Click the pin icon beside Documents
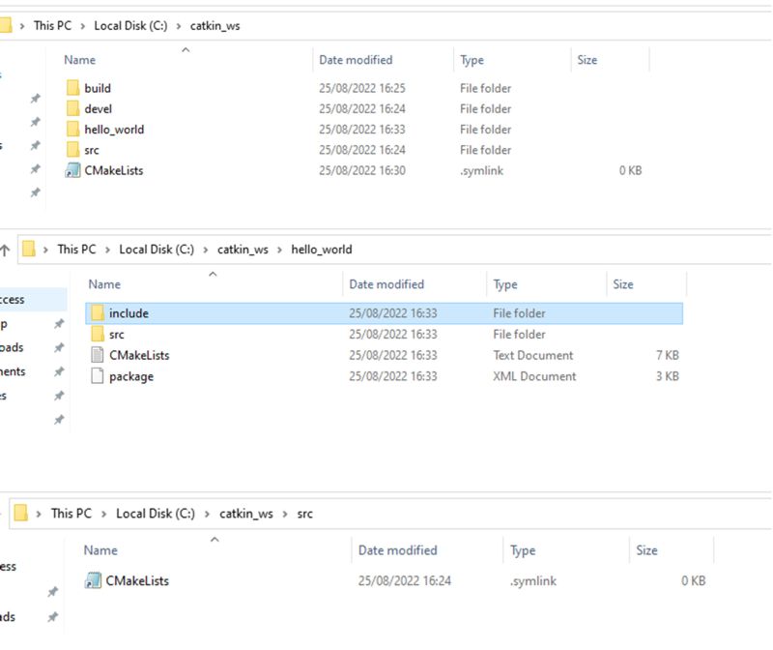Screen dimensions: 773x650 59,371
